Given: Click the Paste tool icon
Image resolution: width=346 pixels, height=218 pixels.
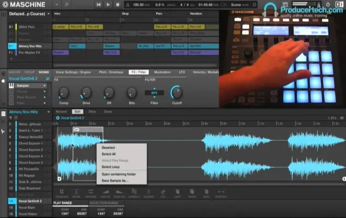Looking at the screenshot, I should tap(192, 191).
